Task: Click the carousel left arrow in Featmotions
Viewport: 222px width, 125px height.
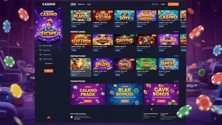Action: click(68, 67)
